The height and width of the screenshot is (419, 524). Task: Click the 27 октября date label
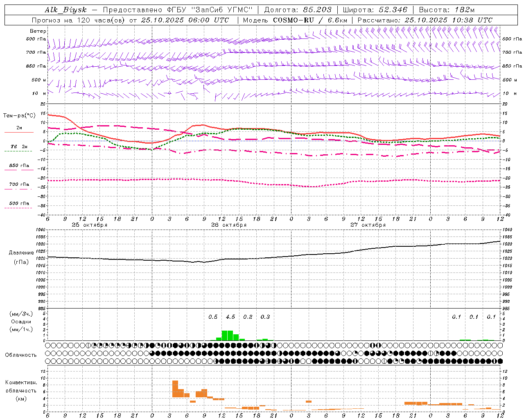tap(368, 225)
